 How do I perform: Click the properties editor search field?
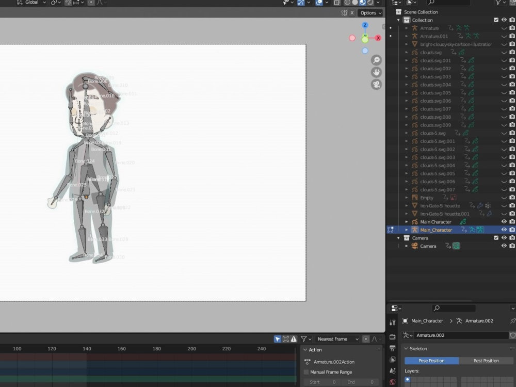pos(454,308)
